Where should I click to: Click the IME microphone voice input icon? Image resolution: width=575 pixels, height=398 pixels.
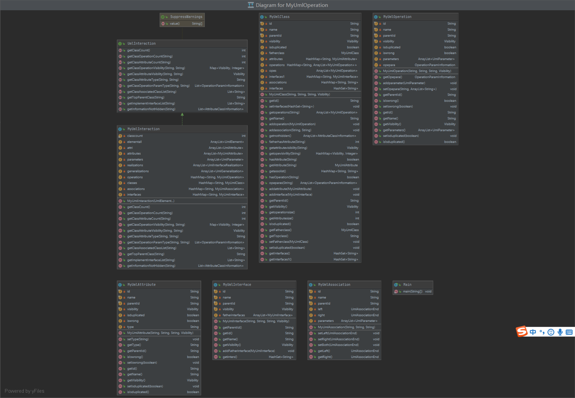click(x=560, y=332)
